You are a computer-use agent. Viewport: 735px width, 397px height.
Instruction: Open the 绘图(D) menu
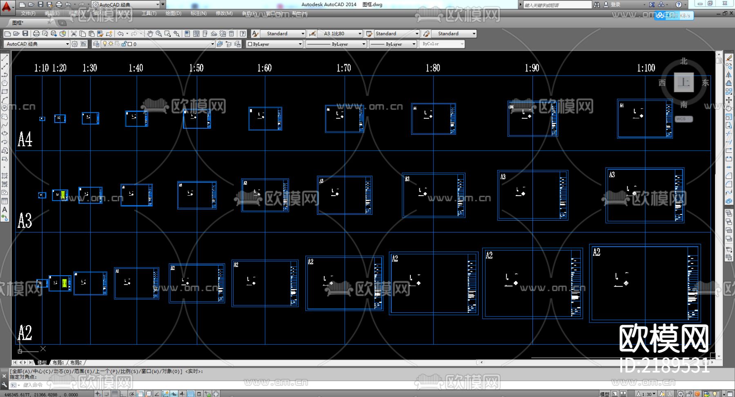point(174,13)
